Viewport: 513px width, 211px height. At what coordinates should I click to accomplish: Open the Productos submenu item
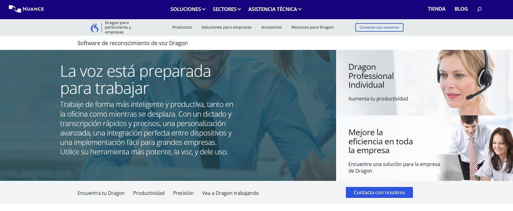(182, 27)
